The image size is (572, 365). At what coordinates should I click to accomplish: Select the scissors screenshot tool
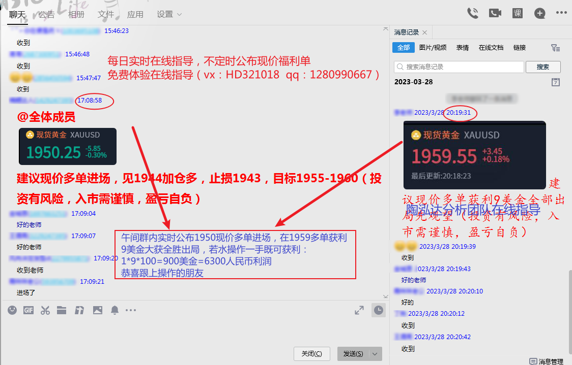[45, 310]
